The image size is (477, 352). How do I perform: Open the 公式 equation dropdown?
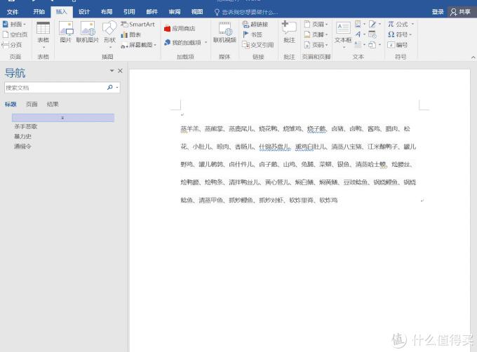pyautogui.click(x=401, y=24)
